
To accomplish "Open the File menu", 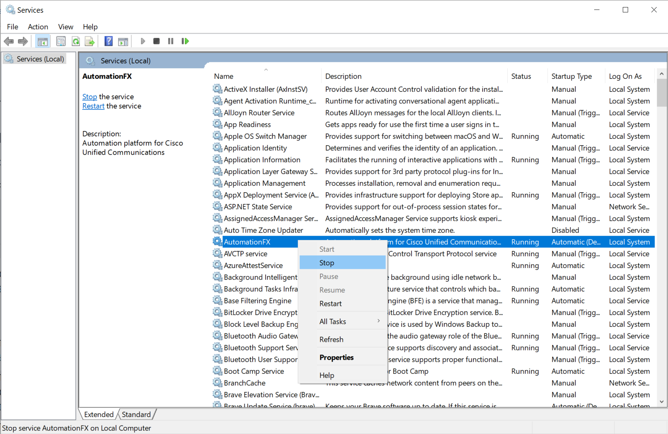I will (x=12, y=27).
